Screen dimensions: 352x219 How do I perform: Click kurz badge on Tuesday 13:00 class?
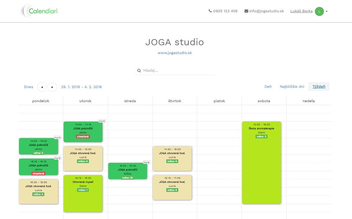(x=102, y=121)
